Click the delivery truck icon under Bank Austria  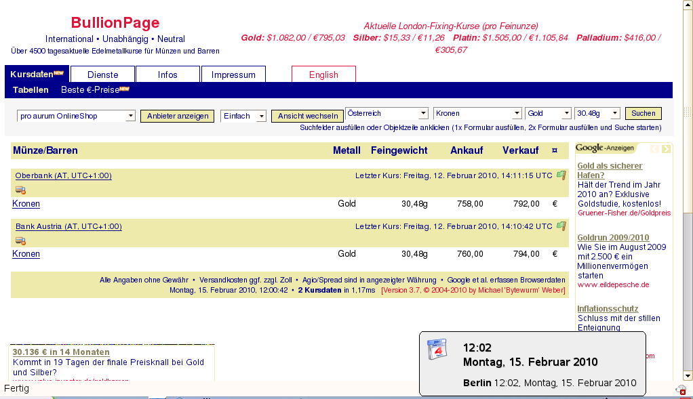tap(20, 240)
